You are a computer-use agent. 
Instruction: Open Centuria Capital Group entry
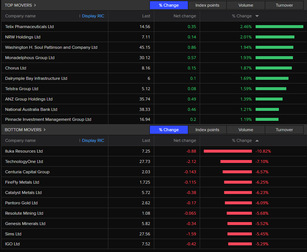click(x=27, y=172)
